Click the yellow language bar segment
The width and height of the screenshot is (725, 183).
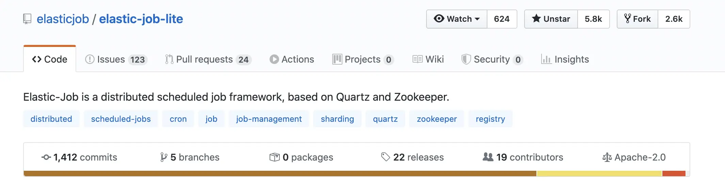[599, 173]
